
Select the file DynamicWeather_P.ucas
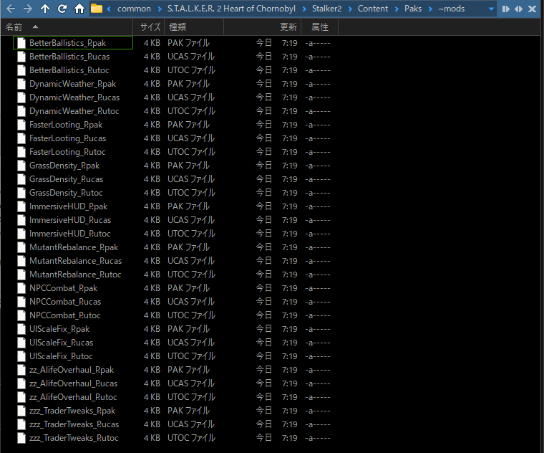coord(74,97)
